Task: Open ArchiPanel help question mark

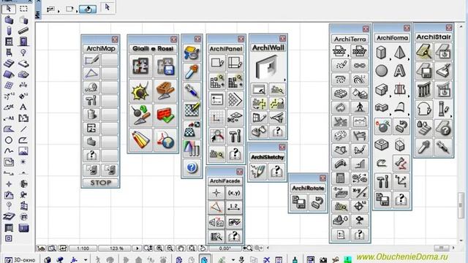Action: point(235,154)
